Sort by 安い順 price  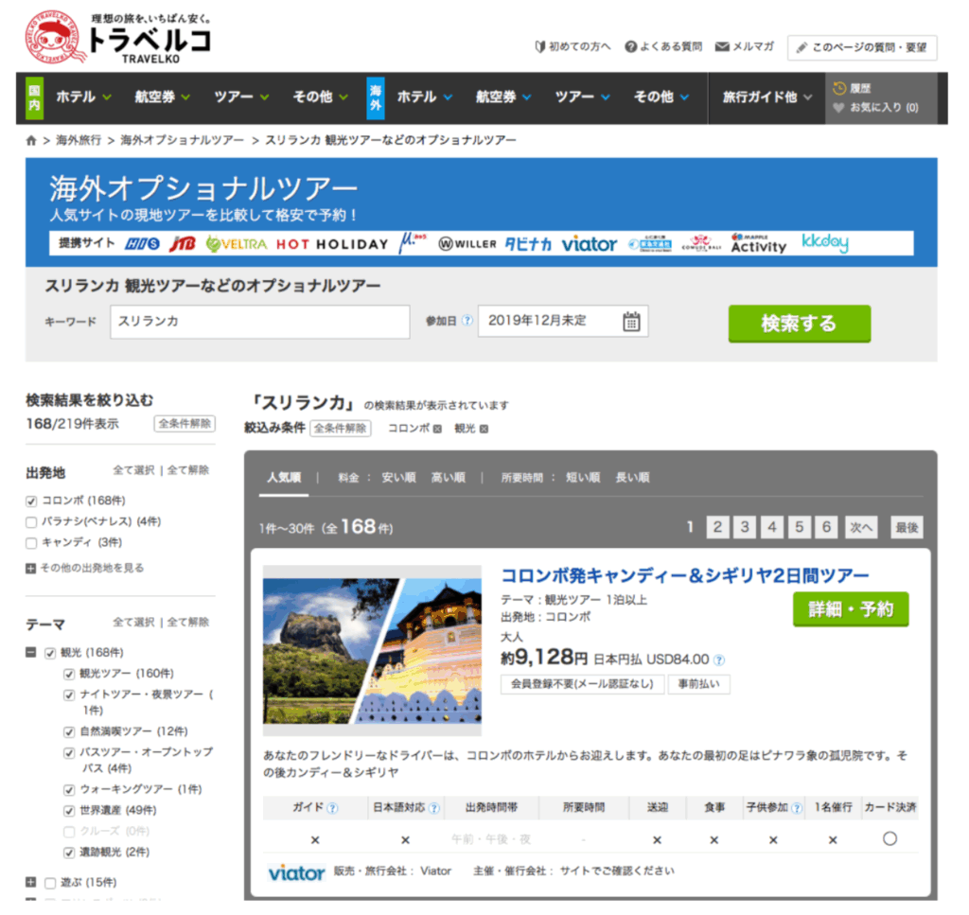(398, 478)
